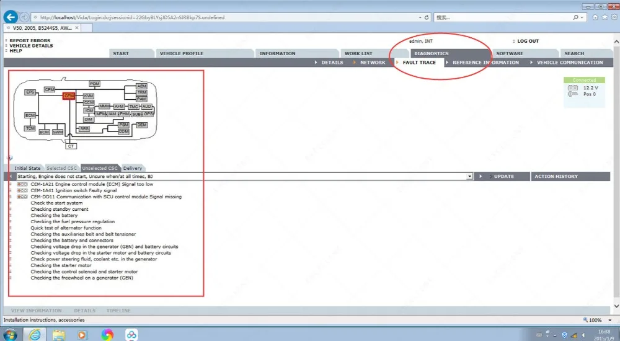
Task: Click LOG OUT link
Action: [528, 41]
